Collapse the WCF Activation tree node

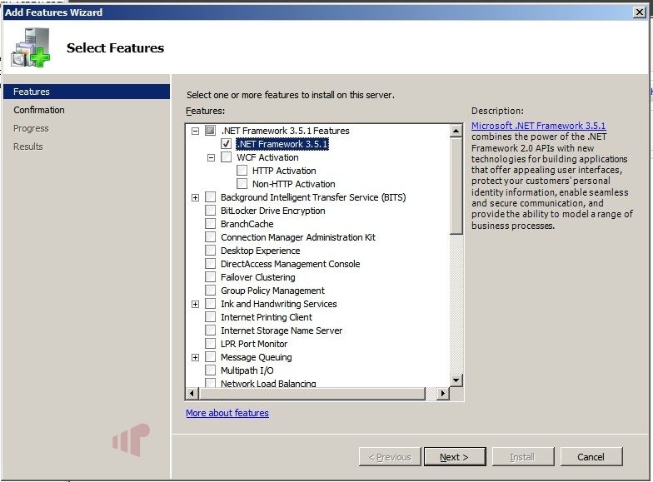coord(211,158)
